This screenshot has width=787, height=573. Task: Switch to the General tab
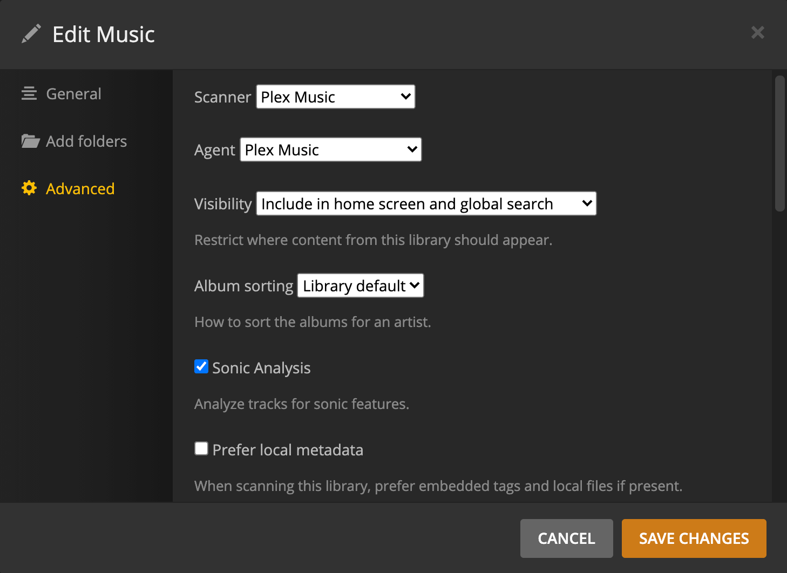coord(73,93)
